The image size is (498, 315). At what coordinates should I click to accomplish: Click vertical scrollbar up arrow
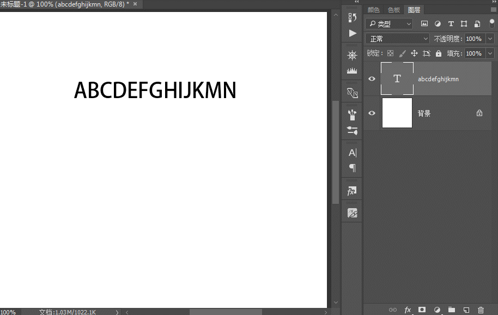point(336,15)
